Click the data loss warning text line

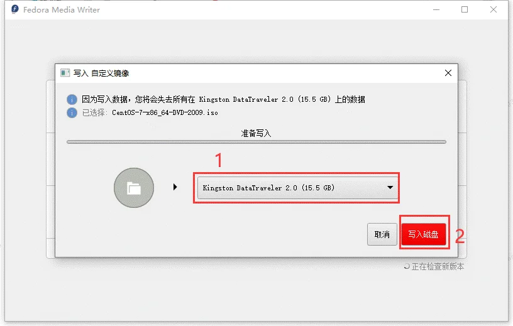coord(223,99)
